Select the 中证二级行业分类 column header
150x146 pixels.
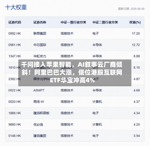(105, 22)
